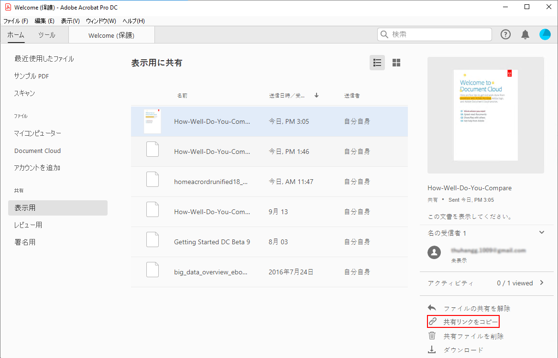558x358 pixels.
Task: Select big_data_overview_ebo file name
Action: (x=211, y=272)
